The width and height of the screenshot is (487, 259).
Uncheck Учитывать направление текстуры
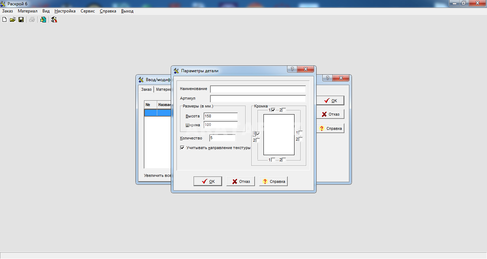click(x=182, y=148)
